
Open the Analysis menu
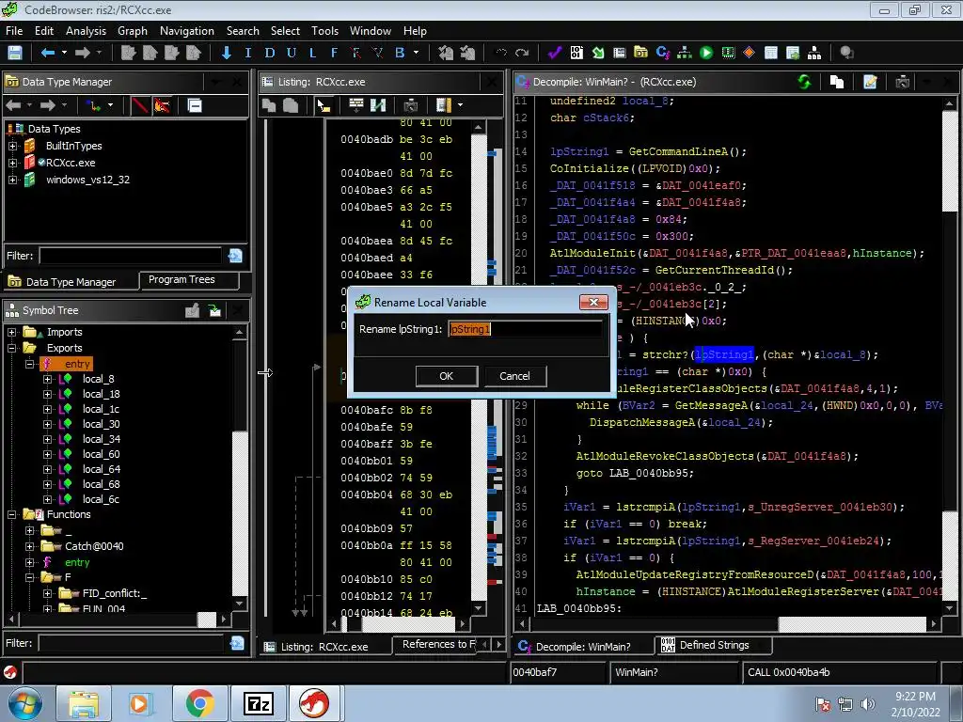coord(86,31)
